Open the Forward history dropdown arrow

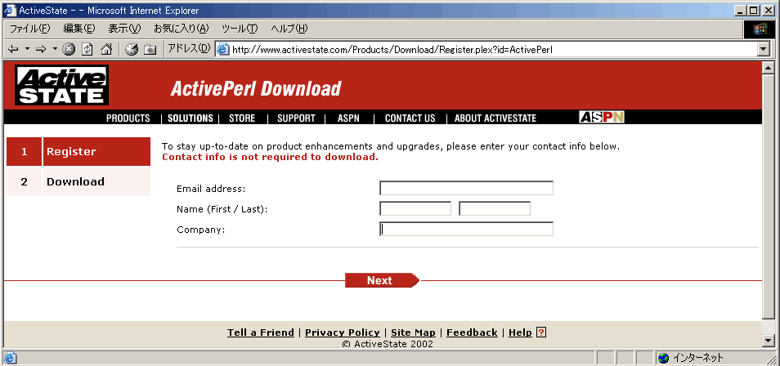55,49
